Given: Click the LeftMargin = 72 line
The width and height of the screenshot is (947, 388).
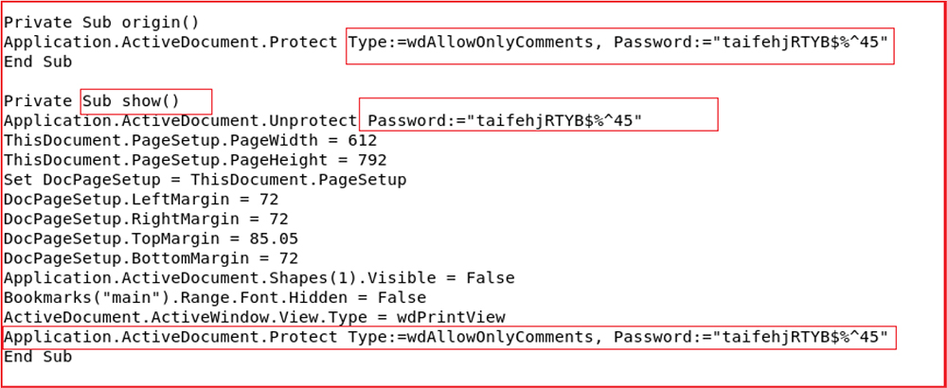Looking at the screenshot, I should click(141, 200).
